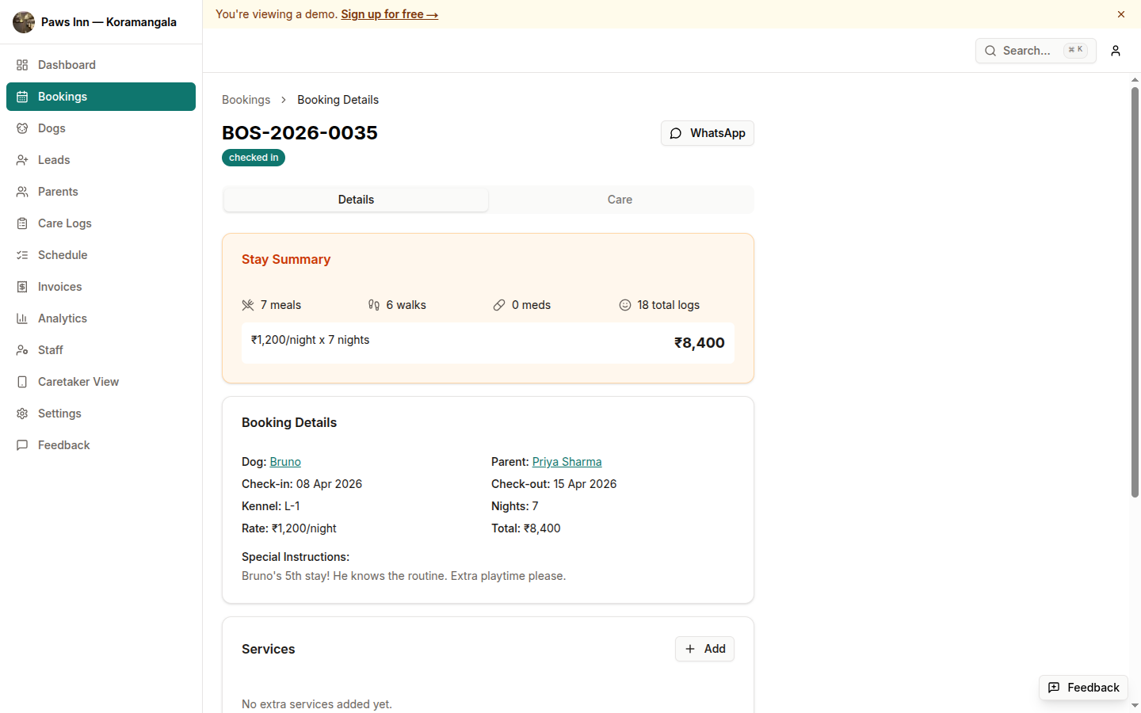
Task: Open Invoices from the sidebar icon
Action: [x=23, y=286]
